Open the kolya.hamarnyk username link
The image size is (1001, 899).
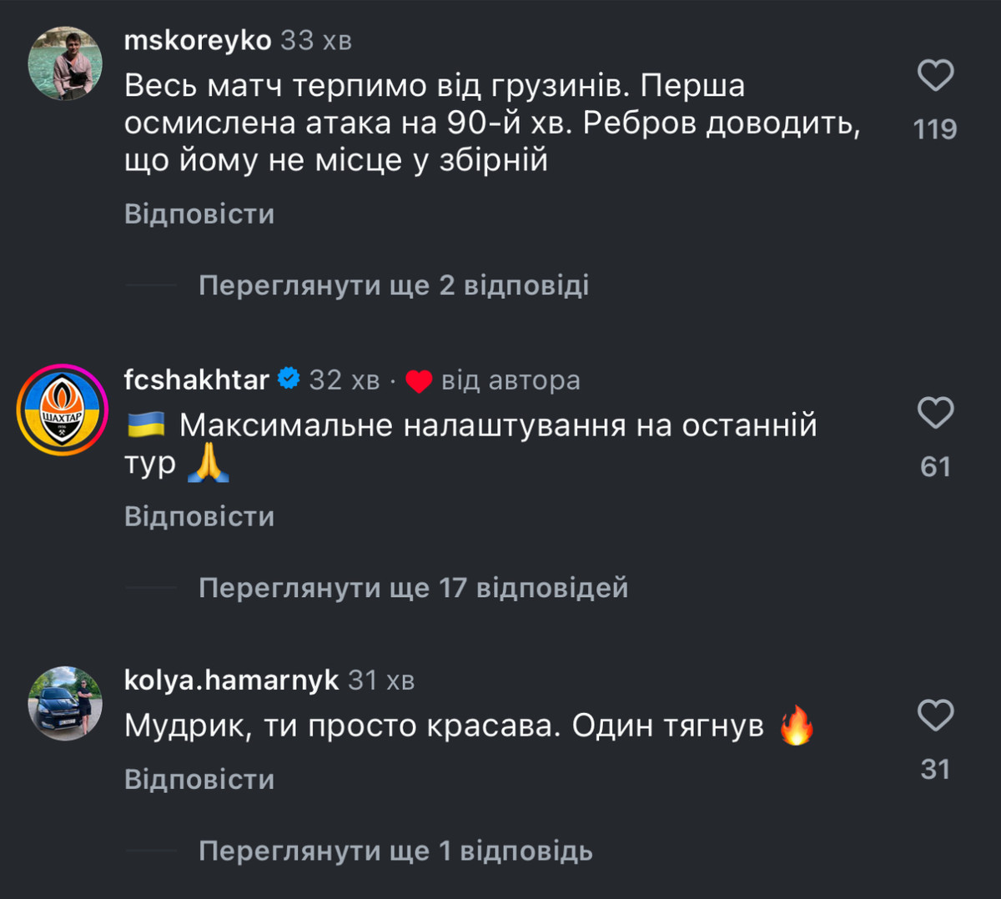pos(231,681)
